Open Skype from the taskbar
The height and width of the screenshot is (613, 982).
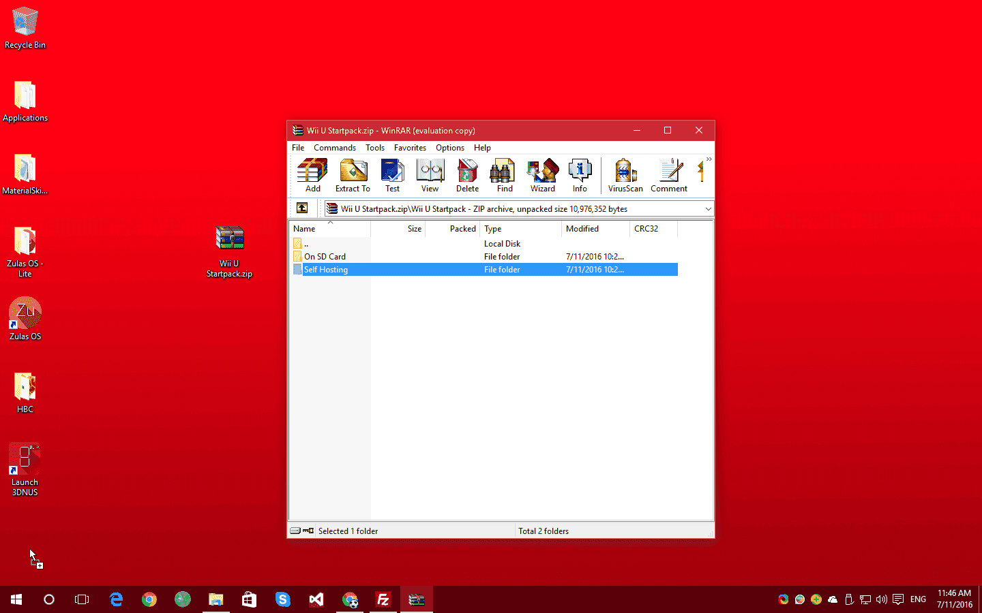283,599
